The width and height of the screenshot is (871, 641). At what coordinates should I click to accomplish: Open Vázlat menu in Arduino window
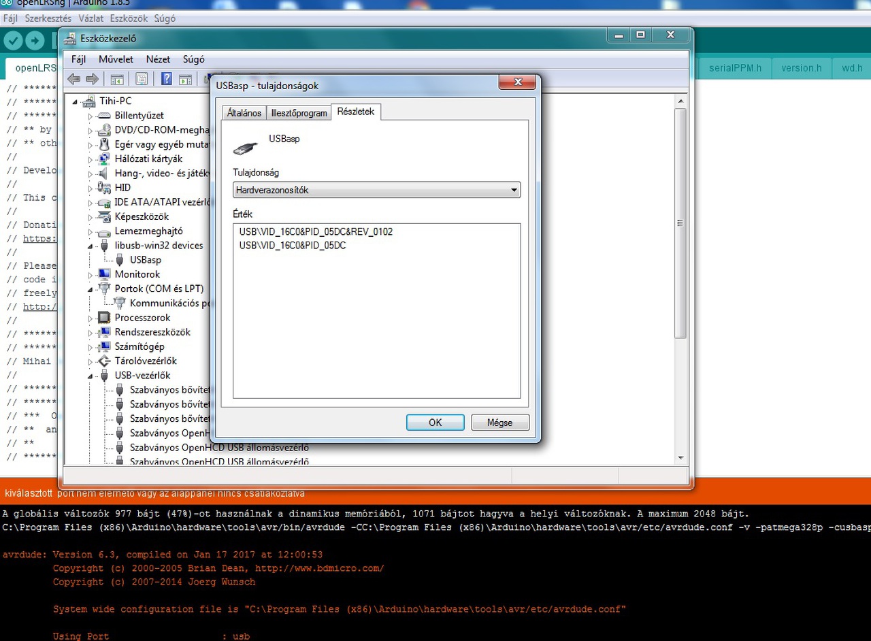coord(91,18)
